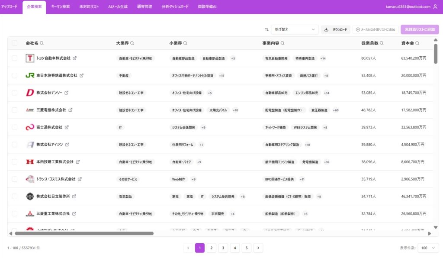Screen dimensions: 443x258
Task: Click the horizontal scrollbar thumb
Action: click(84, 233)
